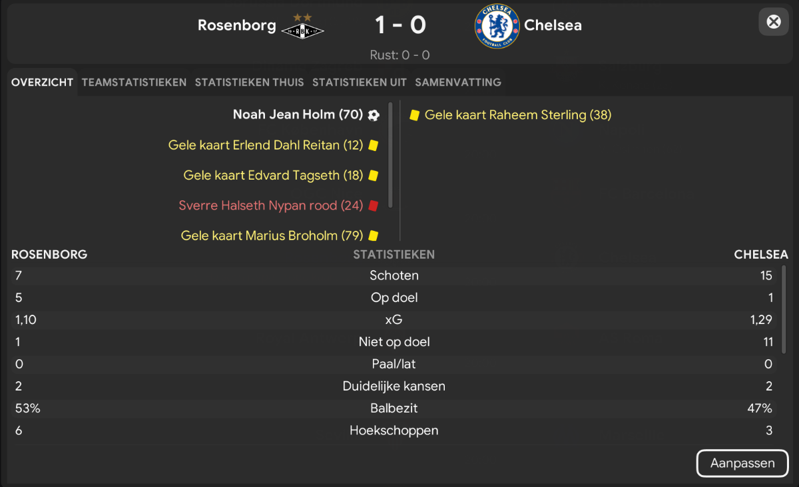Click the Rosenborg club crest icon

[302, 27]
